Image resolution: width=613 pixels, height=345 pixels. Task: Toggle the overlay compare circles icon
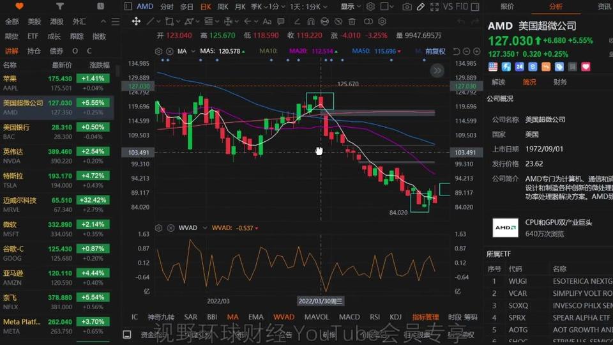368,21
